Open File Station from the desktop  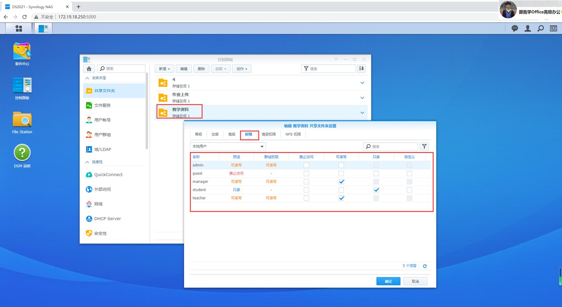pos(22,120)
